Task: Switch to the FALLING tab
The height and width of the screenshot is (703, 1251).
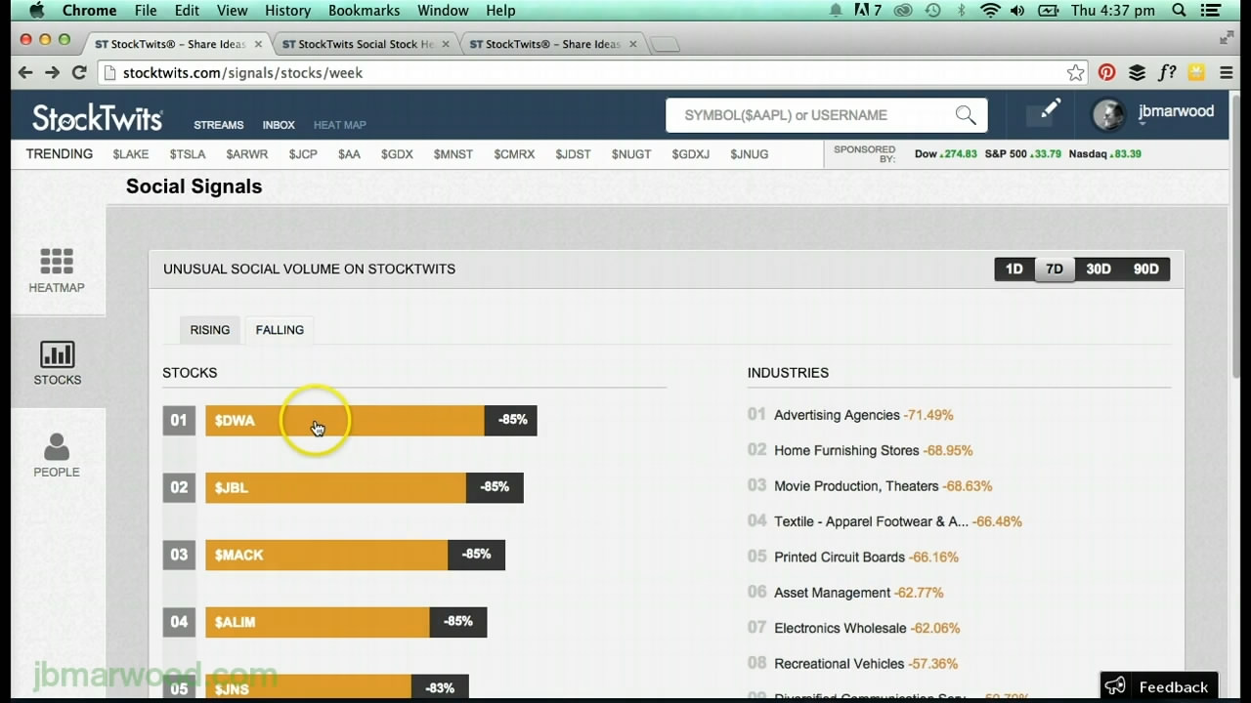Action: (280, 330)
